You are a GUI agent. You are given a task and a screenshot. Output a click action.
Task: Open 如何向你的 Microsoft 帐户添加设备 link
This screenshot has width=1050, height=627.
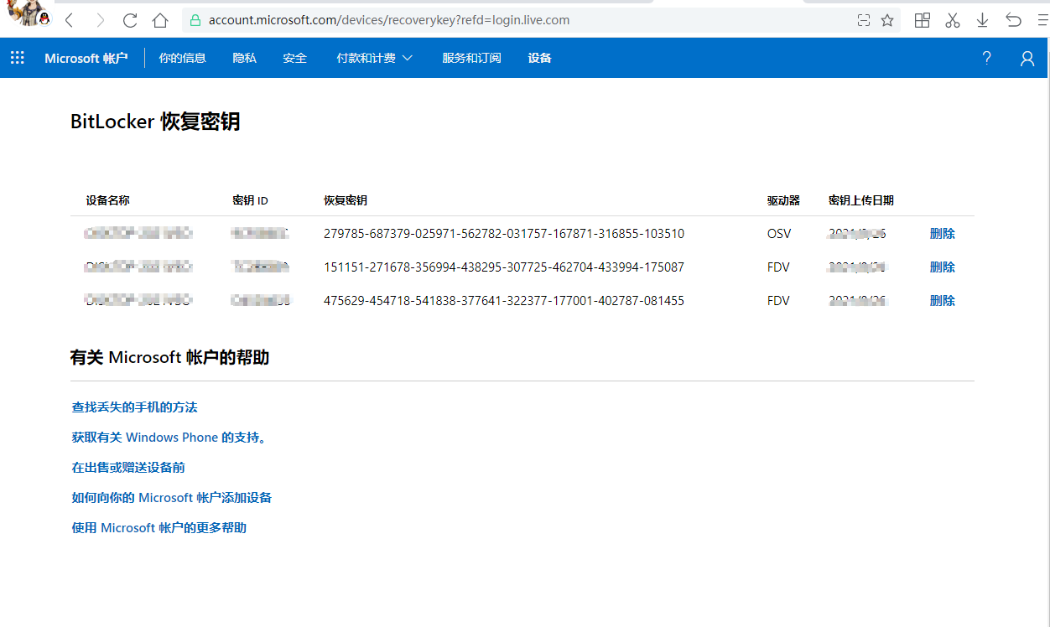click(172, 498)
